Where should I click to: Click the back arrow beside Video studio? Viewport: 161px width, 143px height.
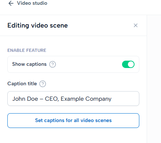[x=11, y=3]
